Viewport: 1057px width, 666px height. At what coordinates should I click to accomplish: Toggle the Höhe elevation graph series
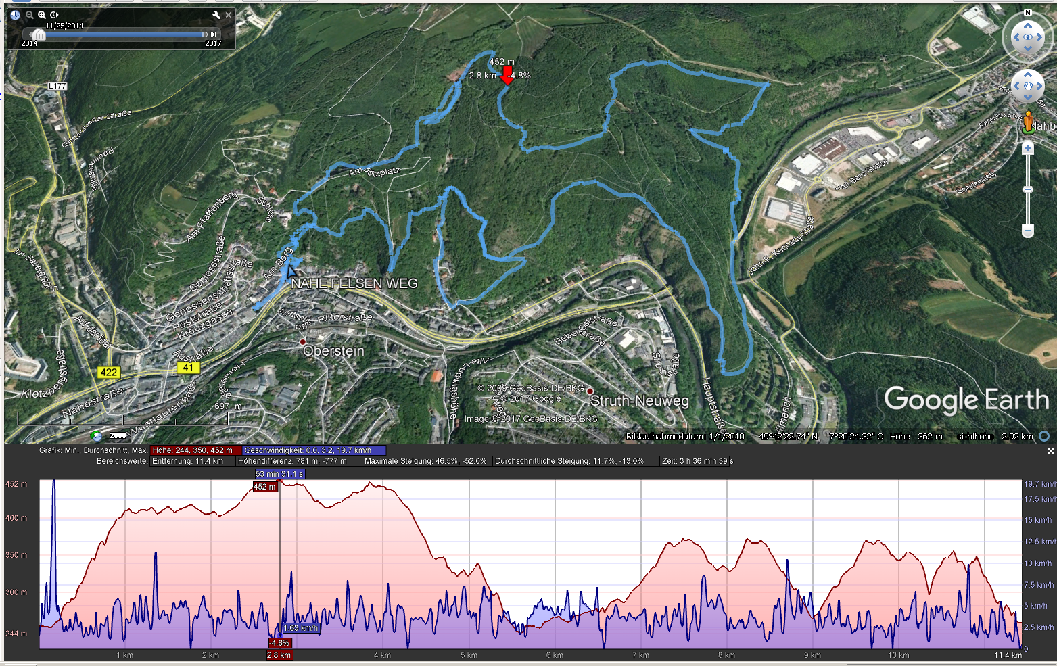[x=196, y=450]
